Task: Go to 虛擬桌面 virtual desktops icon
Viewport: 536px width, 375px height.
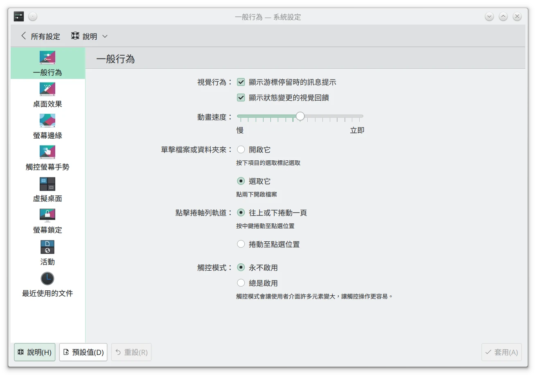Action: point(47,184)
